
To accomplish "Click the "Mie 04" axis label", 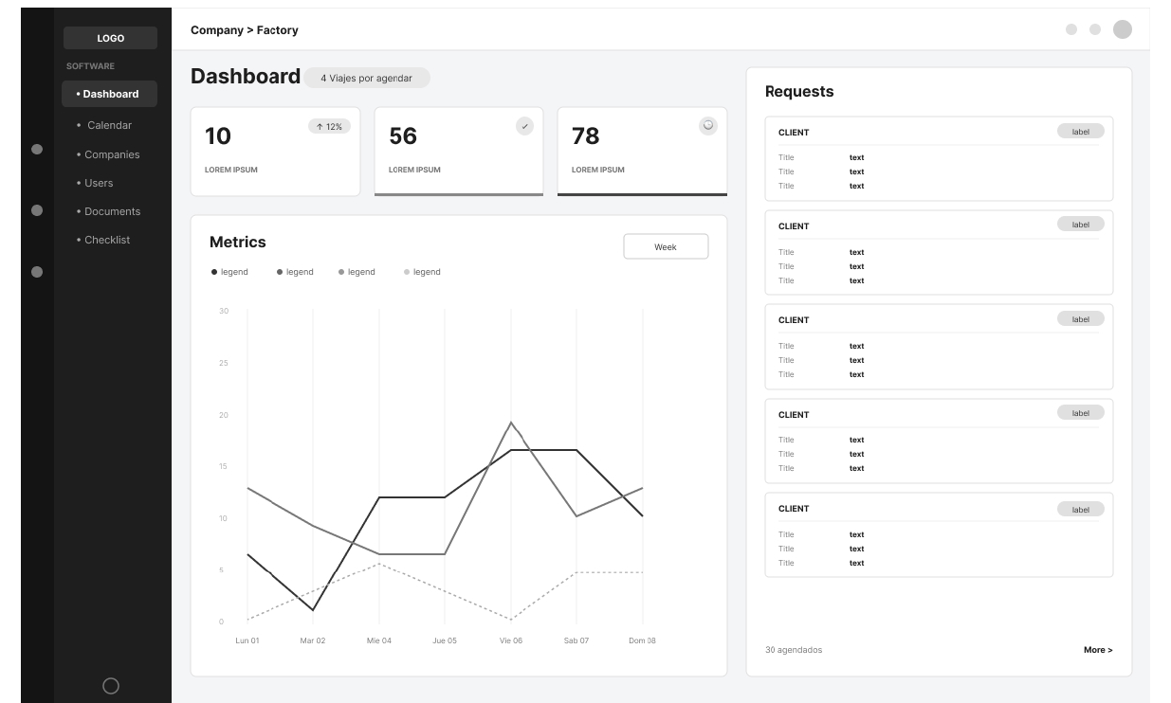I will click(x=379, y=640).
